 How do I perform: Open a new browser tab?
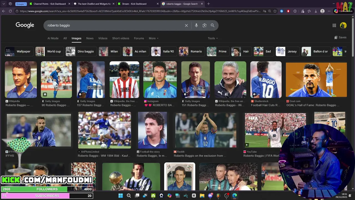coord(209,4)
